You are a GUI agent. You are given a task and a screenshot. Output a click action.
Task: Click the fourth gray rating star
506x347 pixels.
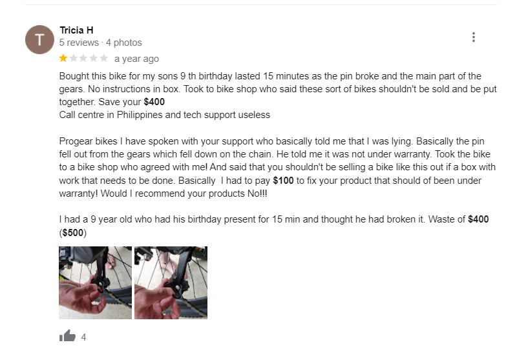[x=94, y=58]
